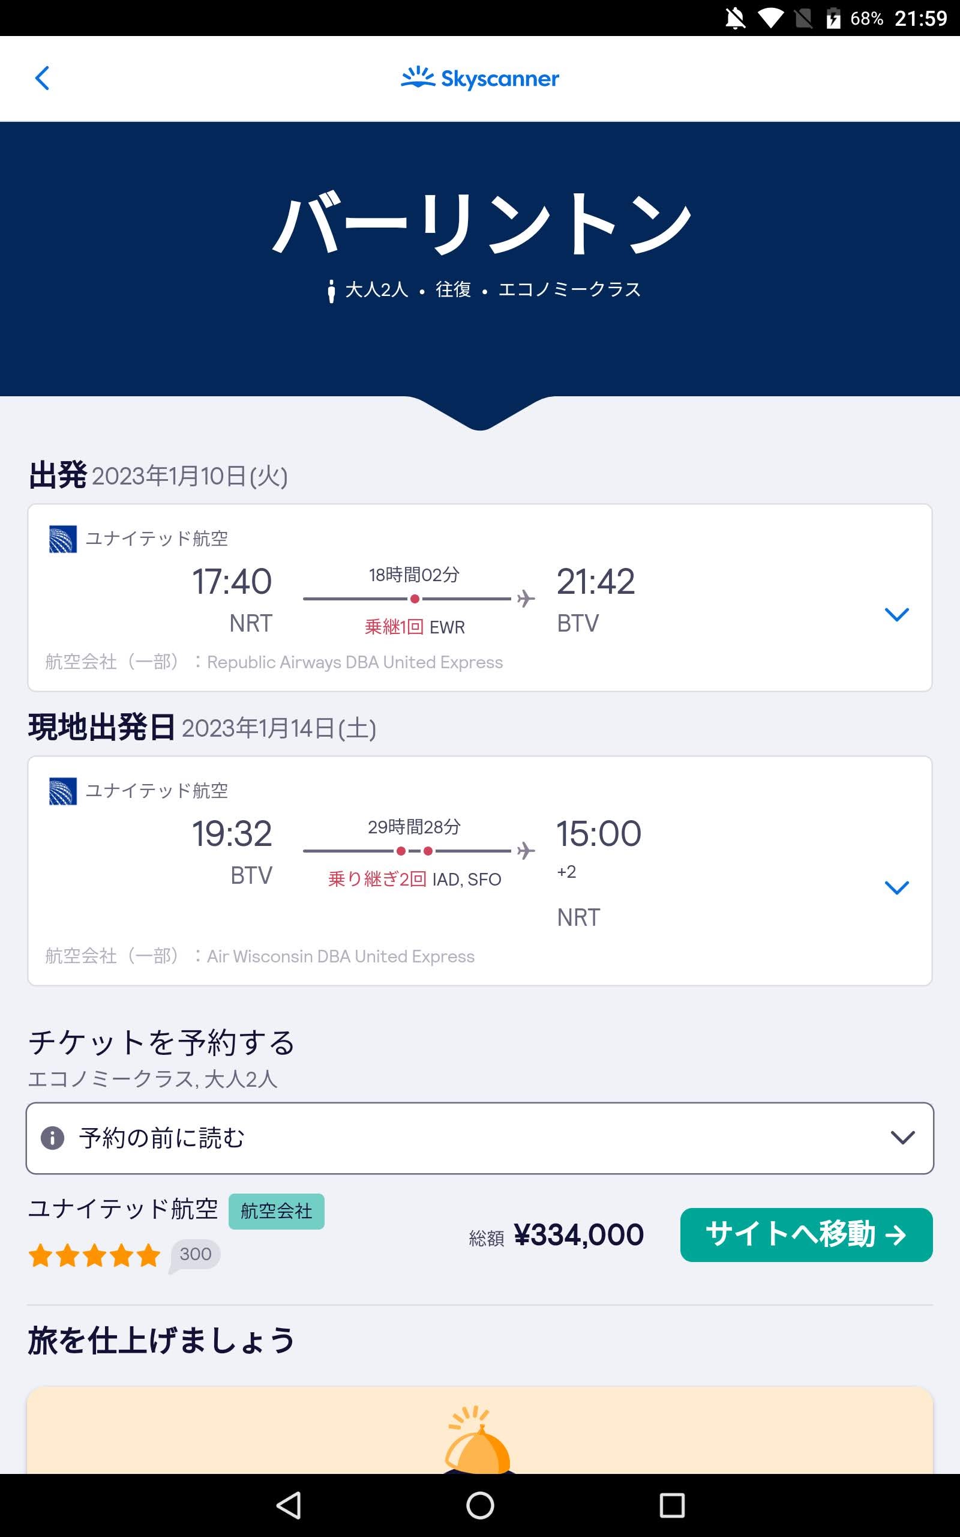Image resolution: width=960 pixels, height=1537 pixels.
Task: Click the Skyscanner logo
Action: click(x=480, y=78)
